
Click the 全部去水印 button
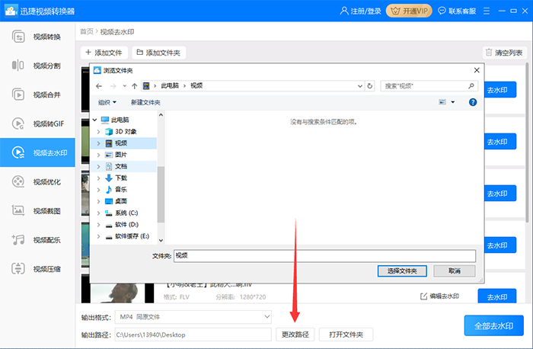tap(493, 325)
